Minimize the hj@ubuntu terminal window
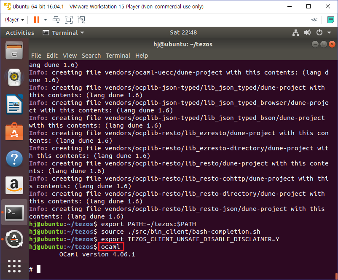This screenshot has height=280, width=338. [315, 44]
